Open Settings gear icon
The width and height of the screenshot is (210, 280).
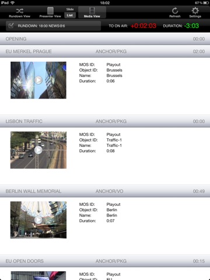coord(195,10)
